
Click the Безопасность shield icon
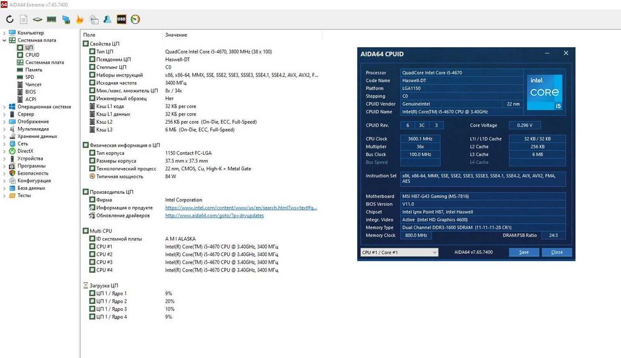coord(12,173)
